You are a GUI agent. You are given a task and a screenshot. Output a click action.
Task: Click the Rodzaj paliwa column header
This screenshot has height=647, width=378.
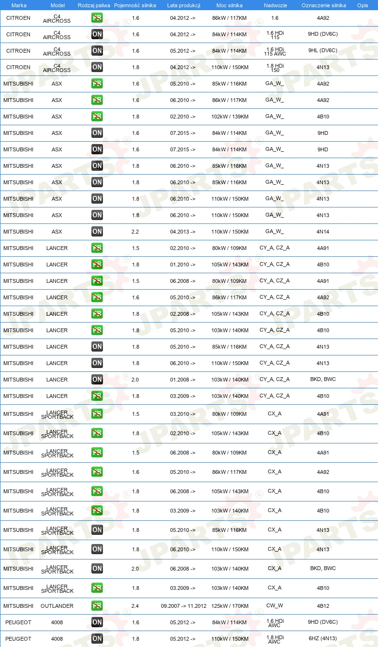click(x=94, y=5)
